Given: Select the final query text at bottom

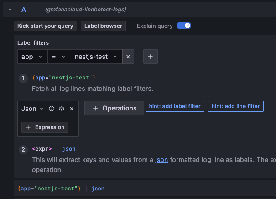Looking at the screenshot, I should click(x=61, y=189).
